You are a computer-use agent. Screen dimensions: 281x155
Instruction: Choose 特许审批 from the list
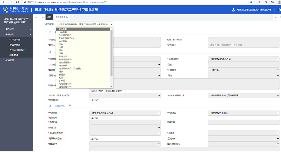[x=83, y=66]
